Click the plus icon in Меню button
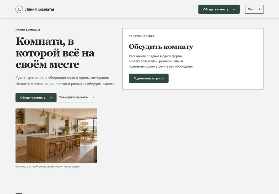Viewport: 279px width, 194px height. [x=259, y=9]
